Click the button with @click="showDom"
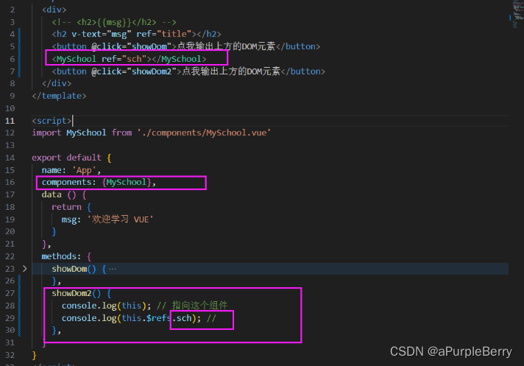The width and height of the screenshot is (524, 366). point(185,46)
